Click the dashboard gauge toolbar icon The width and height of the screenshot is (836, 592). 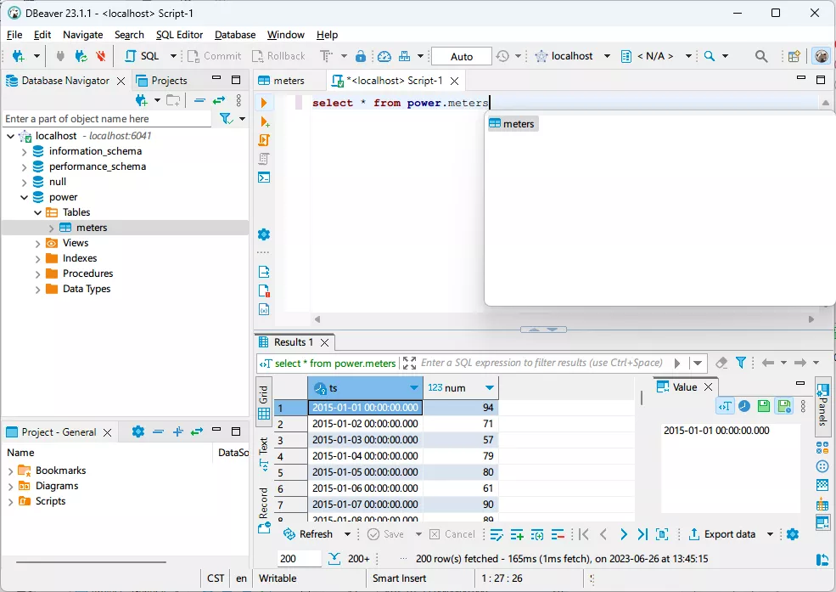point(384,56)
